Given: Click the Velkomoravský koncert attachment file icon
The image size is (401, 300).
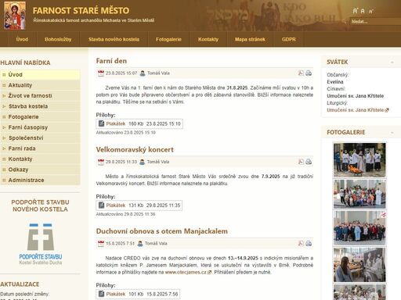Looking at the screenshot, I should pyautogui.click(x=101, y=205).
